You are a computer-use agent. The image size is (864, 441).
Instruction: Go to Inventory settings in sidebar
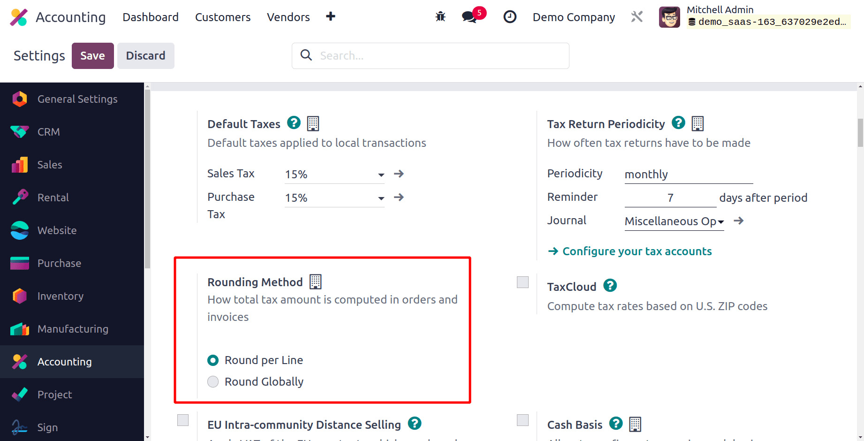click(x=61, y=296)
